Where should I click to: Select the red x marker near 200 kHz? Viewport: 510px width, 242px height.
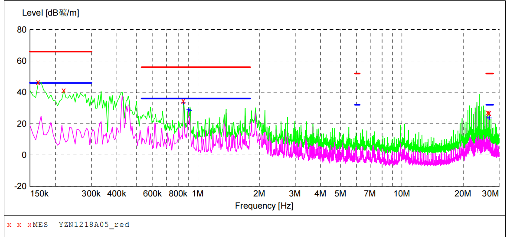pyautogui.click(x=64, y=91)
